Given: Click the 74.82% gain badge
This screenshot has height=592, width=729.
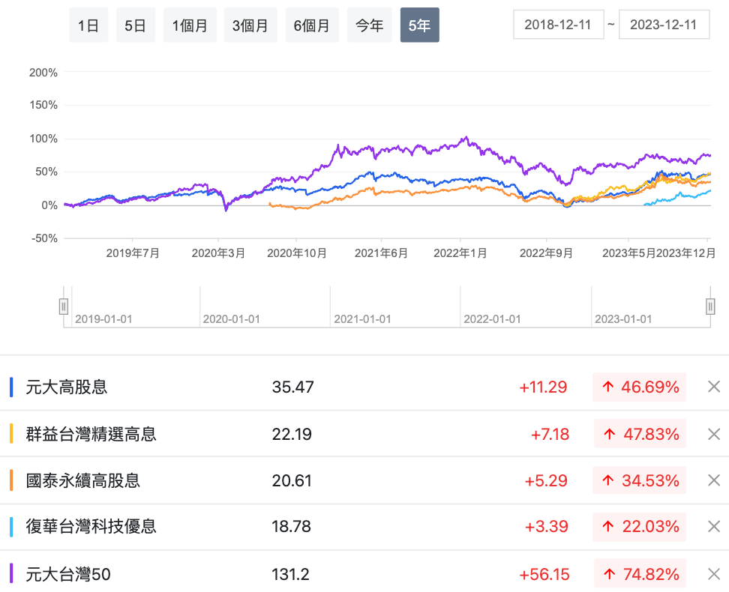Looking at the screenshot, I should click(x=640, y=574).
